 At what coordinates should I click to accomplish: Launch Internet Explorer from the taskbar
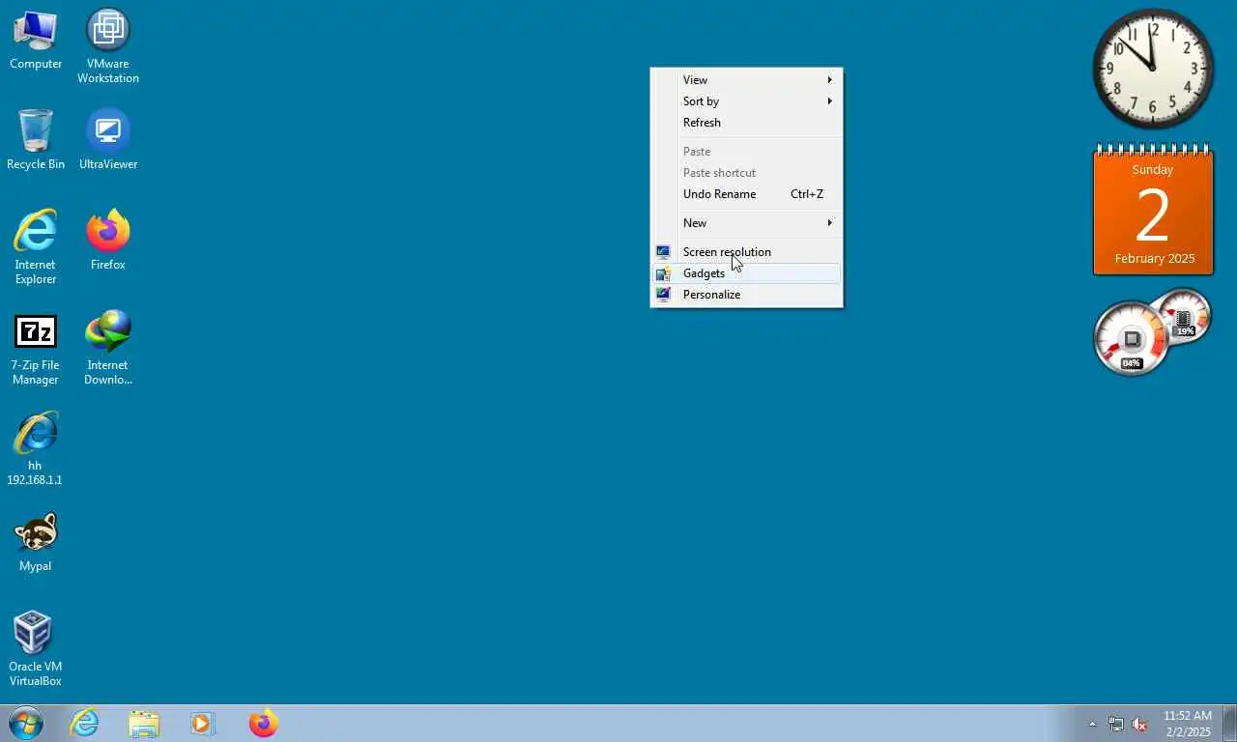pos(85,723)
